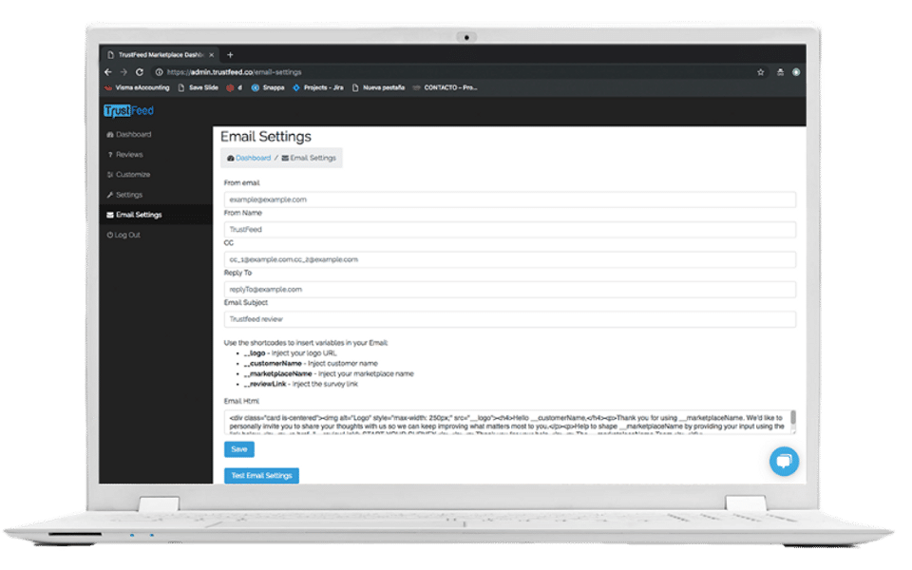The height and width of the screenshot is (570, 912).
Task: Open the CONTACTO - Pro bookmark
Action: [446, 87]
